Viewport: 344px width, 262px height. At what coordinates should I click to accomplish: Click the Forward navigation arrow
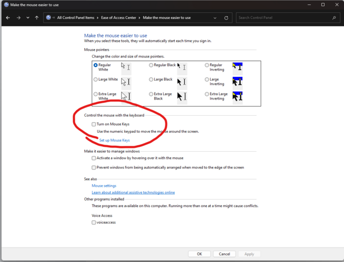[x=18, y=18]
